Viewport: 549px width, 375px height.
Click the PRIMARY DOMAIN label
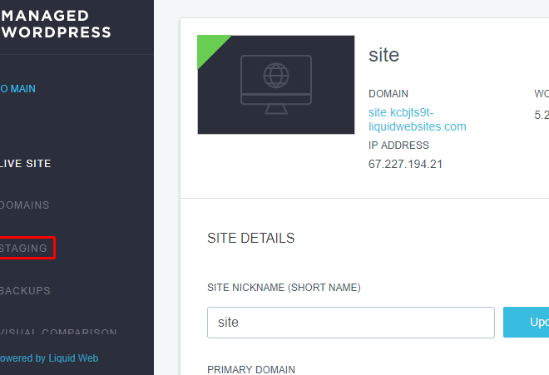point(251,370)
